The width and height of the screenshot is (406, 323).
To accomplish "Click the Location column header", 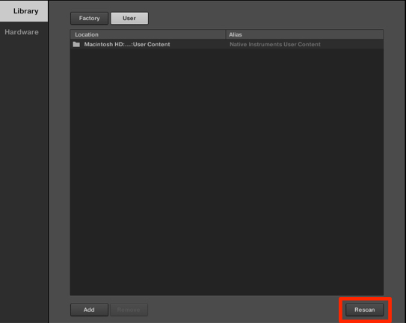I will (148, 34).
